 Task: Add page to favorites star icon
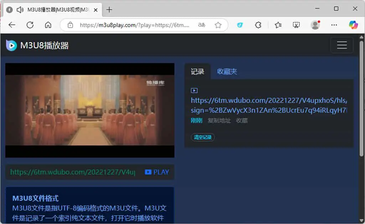pos(218,25)
